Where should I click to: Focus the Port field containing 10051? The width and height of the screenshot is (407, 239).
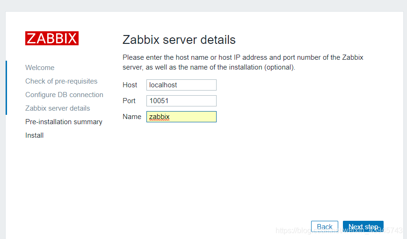pos(182,101)
